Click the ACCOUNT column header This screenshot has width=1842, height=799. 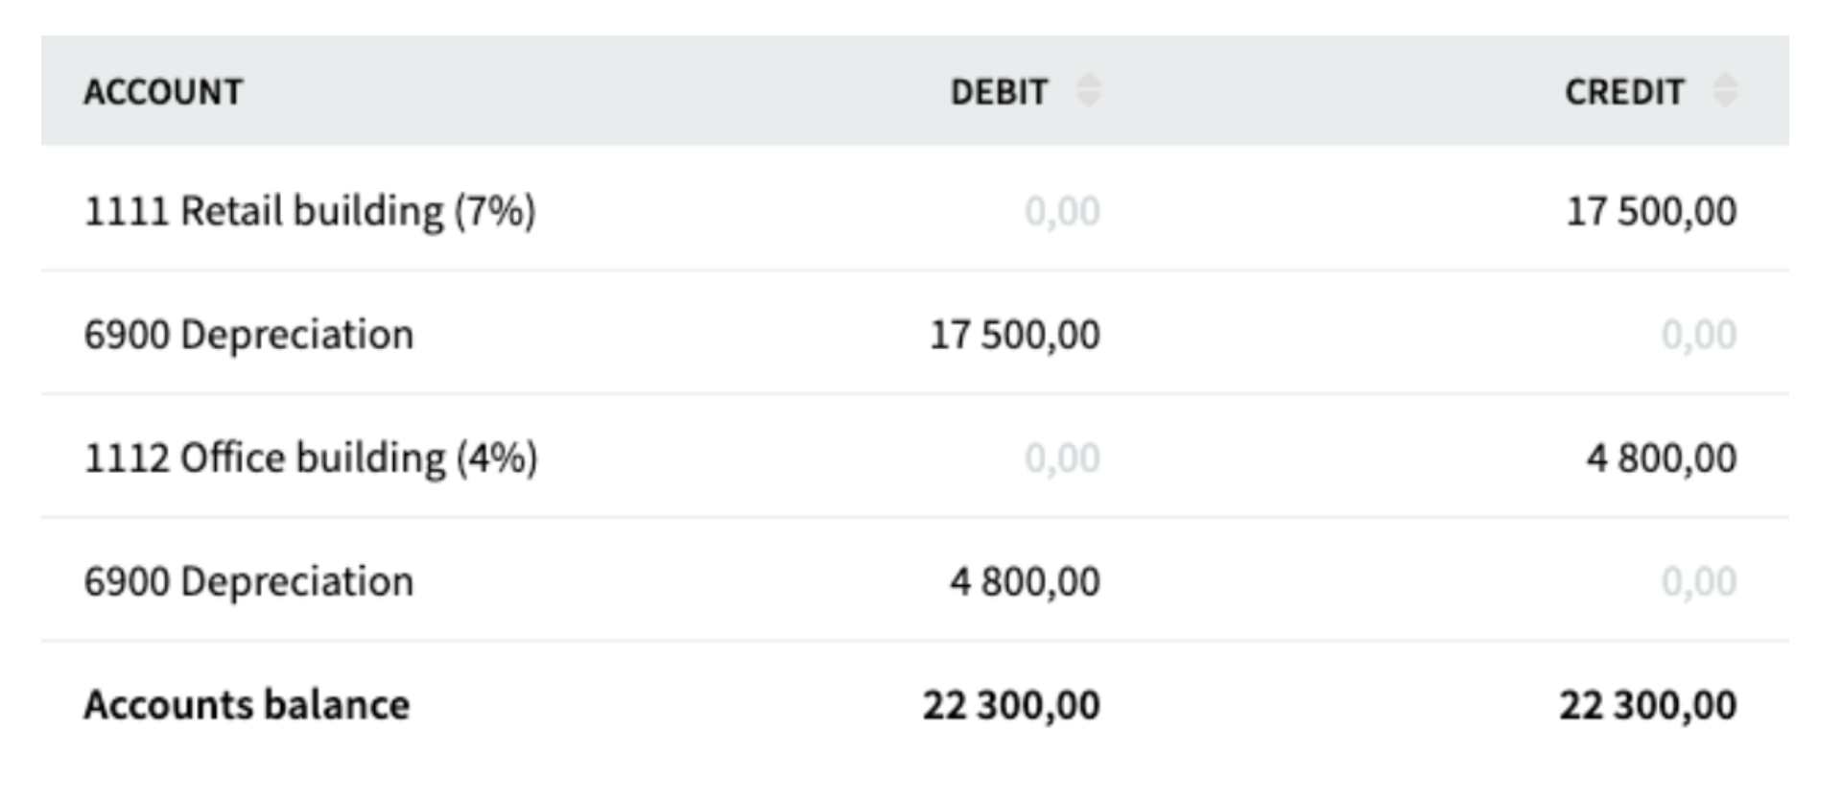(x=163, y=92)
